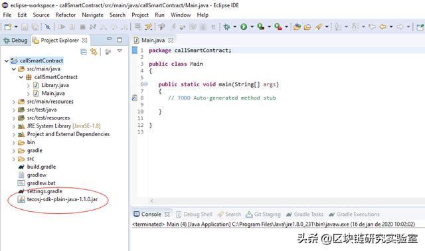
Task: Click the Coverage run icon
Action: click(261, 27)
